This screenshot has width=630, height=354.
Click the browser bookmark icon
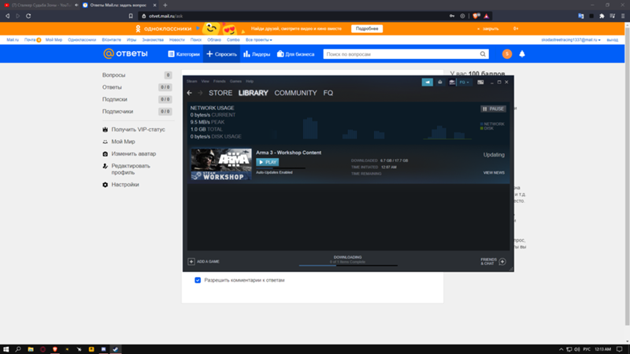131,16
